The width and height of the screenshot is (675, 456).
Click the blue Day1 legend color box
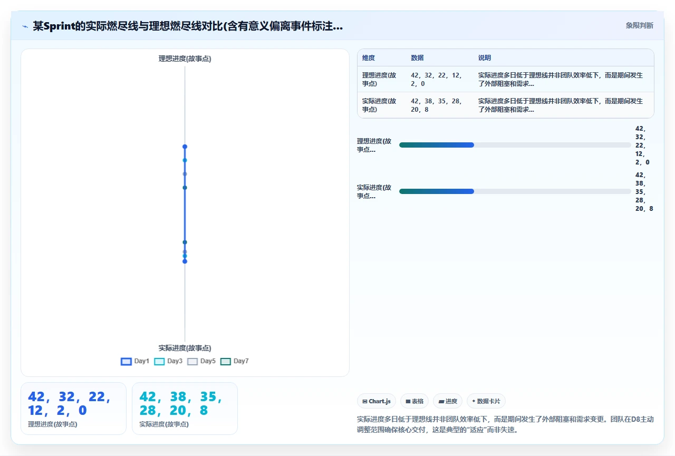(126, 361)
